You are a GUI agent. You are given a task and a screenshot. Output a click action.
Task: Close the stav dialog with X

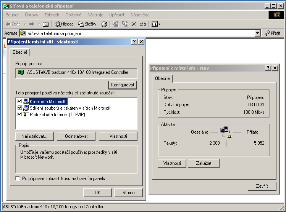tap(275, 68)
